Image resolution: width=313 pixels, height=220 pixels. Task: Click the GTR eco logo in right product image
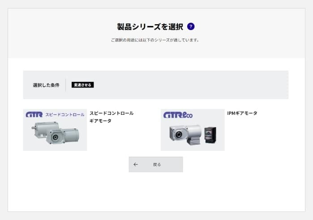point(178,115)
